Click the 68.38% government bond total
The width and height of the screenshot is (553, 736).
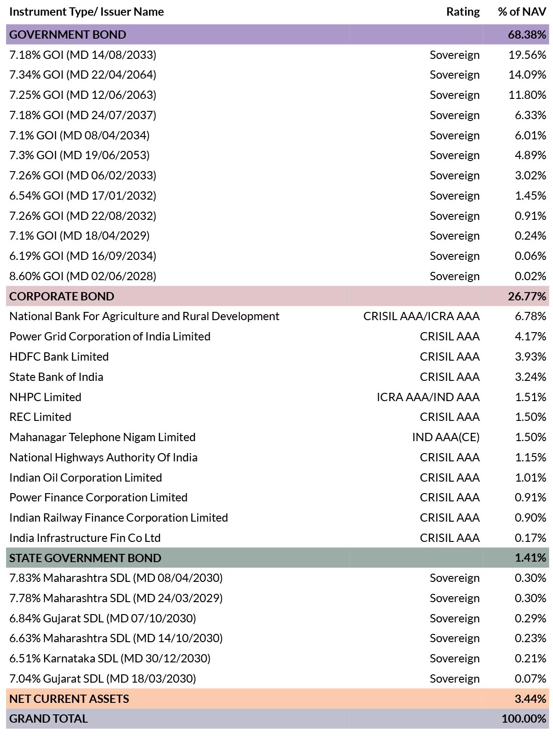[527, 34]
